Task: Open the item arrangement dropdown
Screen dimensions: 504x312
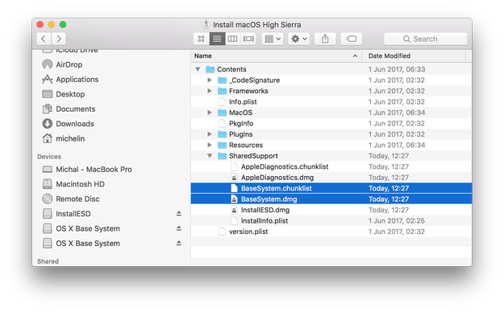Action: click(x=273, y=39)
